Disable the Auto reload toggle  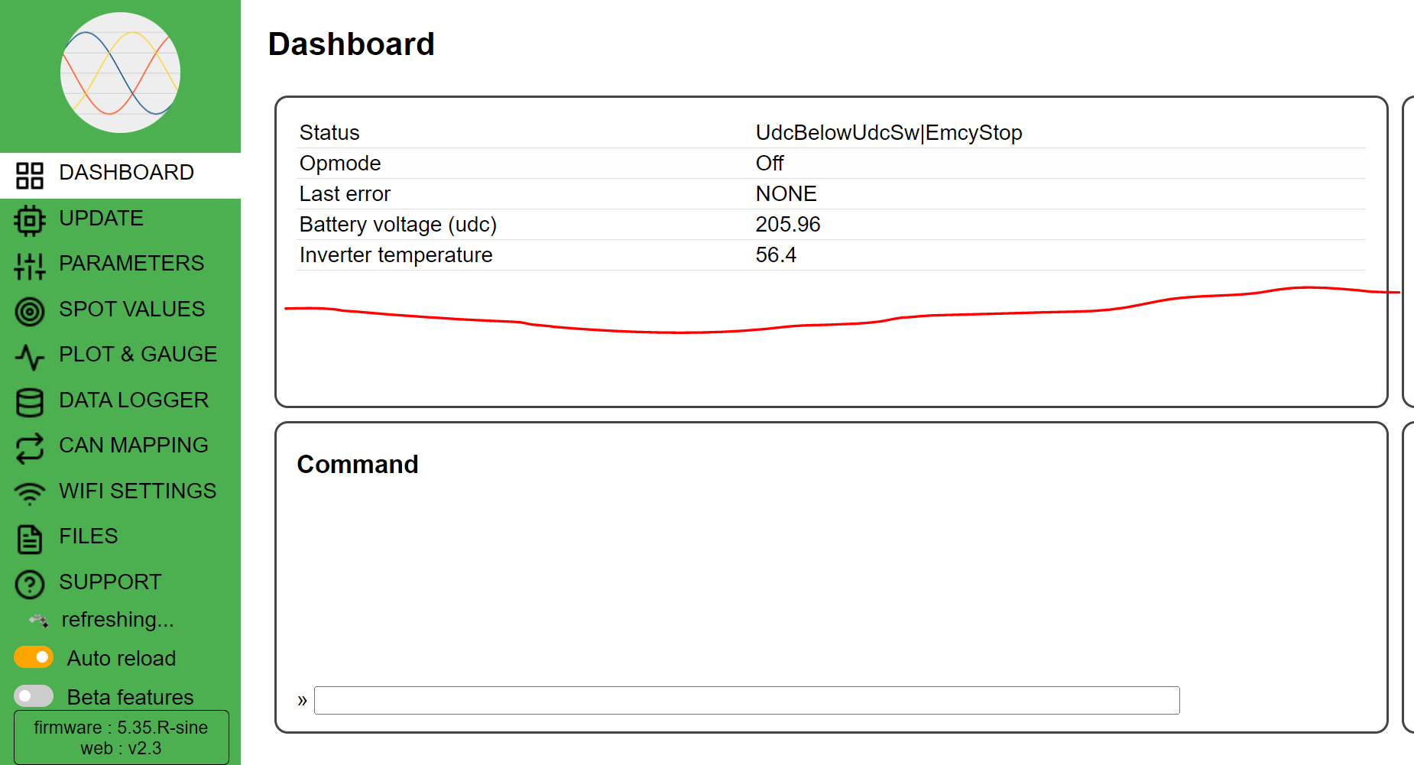(x=34, y=657)
